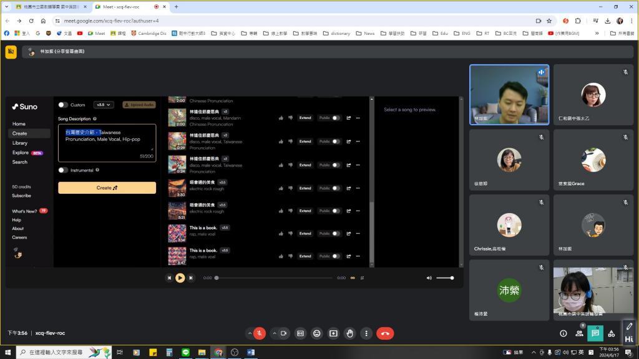Expand the camera video settings arrow

point(273,333)
